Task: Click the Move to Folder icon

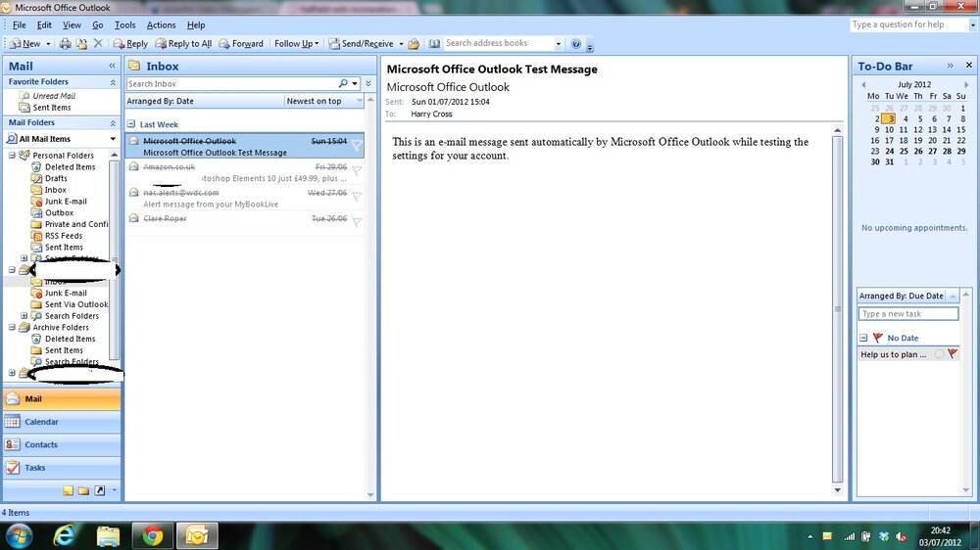Action: click(x=82, y=44)
